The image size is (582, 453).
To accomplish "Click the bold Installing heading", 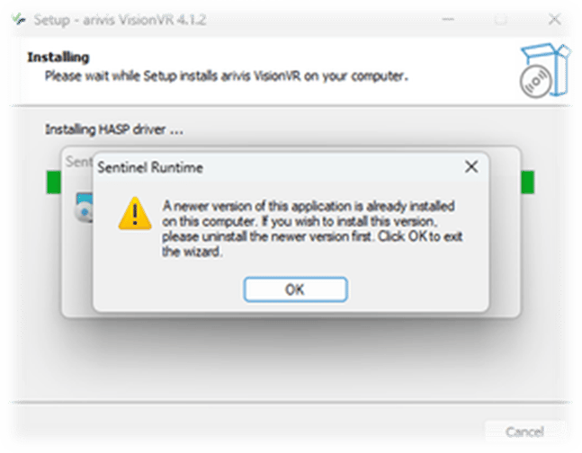I will click(x=58, y=58).
